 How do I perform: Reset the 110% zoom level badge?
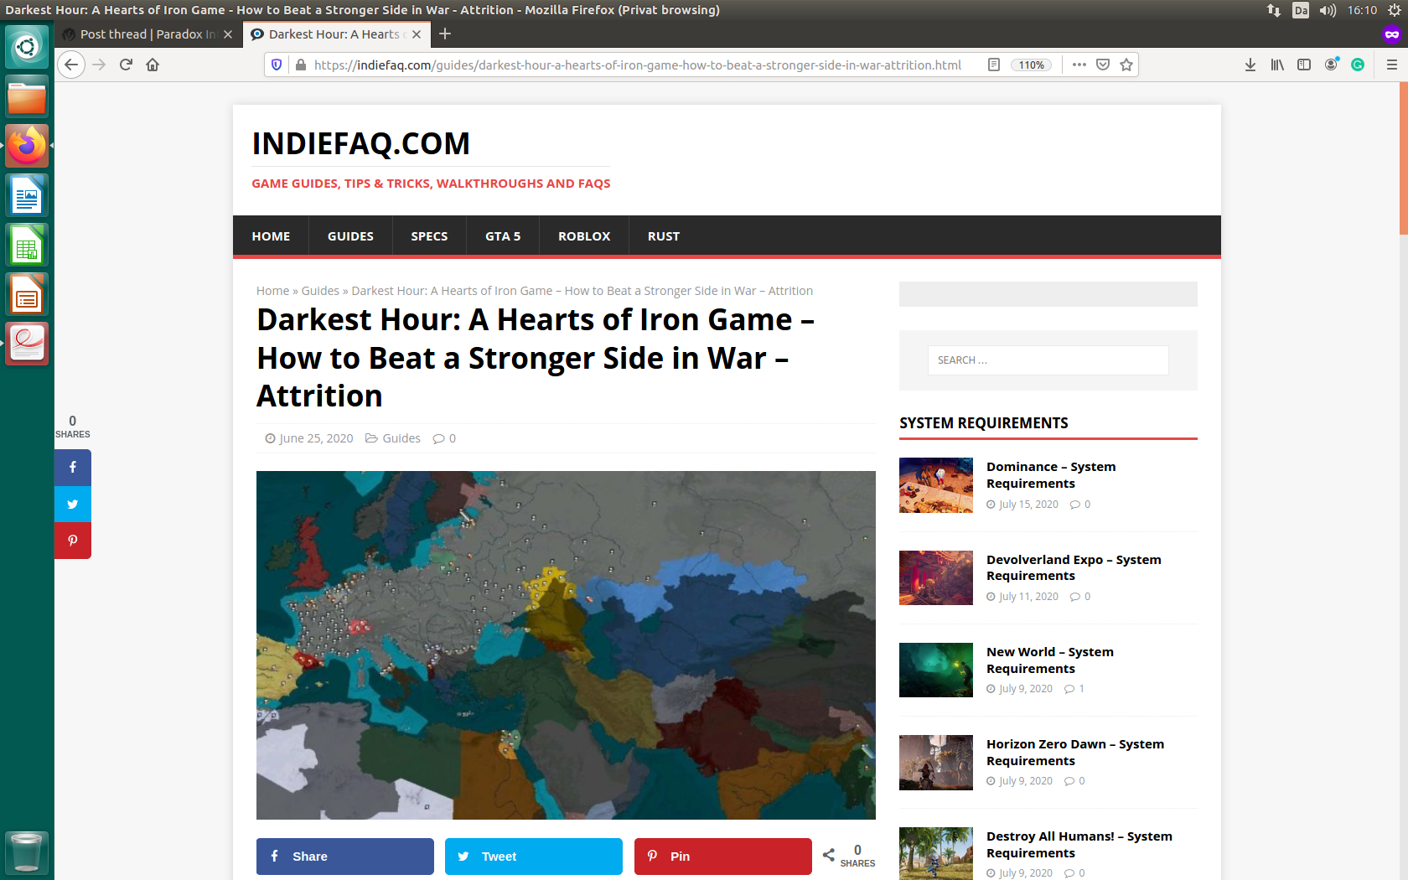pos(1032,65)
